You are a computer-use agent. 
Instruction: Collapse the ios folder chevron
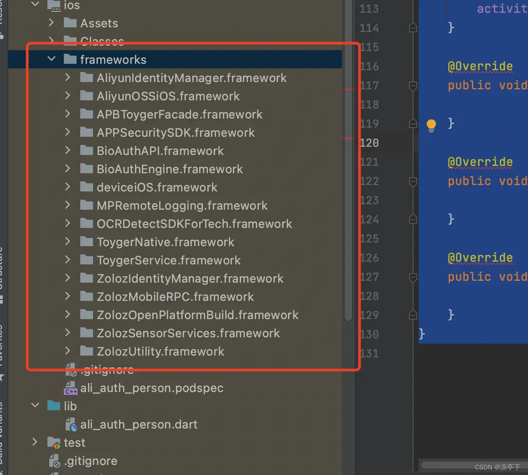pyautogui.click(x=36, y=5)
